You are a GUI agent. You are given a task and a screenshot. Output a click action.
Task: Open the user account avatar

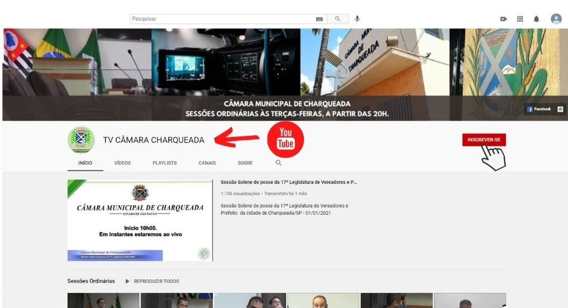pos(556,19)
